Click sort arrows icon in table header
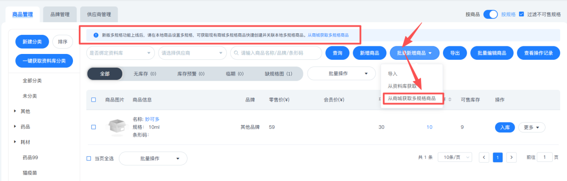 [x=450, y=99]
